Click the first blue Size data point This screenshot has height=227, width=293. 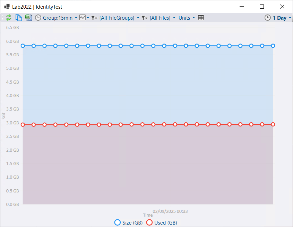click(x=23, y=46)
